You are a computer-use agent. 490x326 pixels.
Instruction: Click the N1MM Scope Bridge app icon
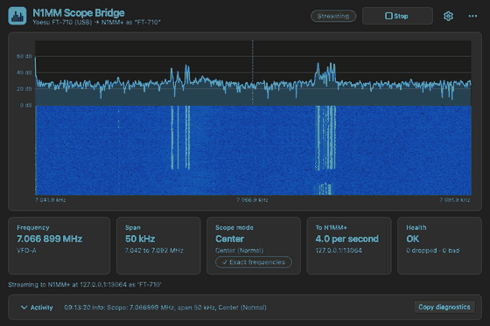17,16
